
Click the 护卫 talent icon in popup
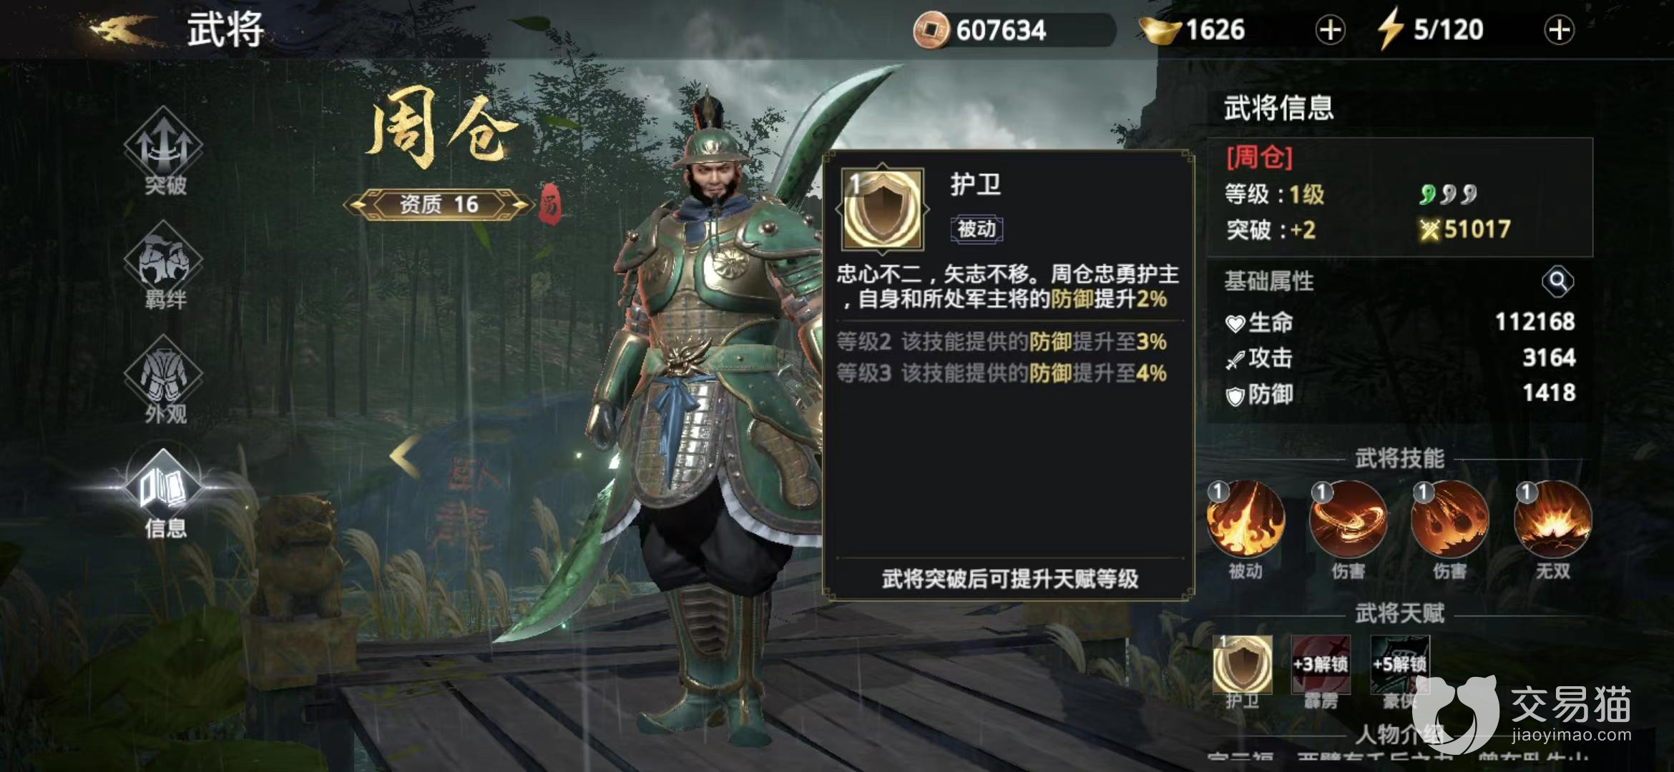click(883, 209)
